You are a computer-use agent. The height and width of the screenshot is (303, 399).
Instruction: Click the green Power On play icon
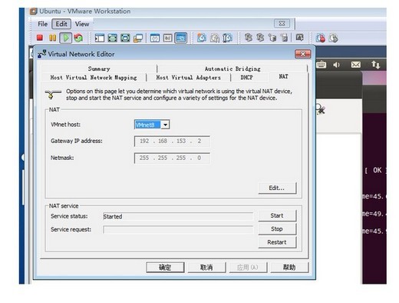pos(66,38)
